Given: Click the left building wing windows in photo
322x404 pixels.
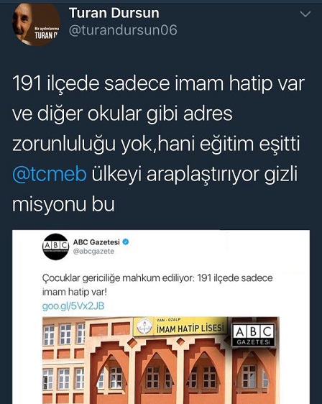Looking at the screenshot, I should (x=64, y=361).
